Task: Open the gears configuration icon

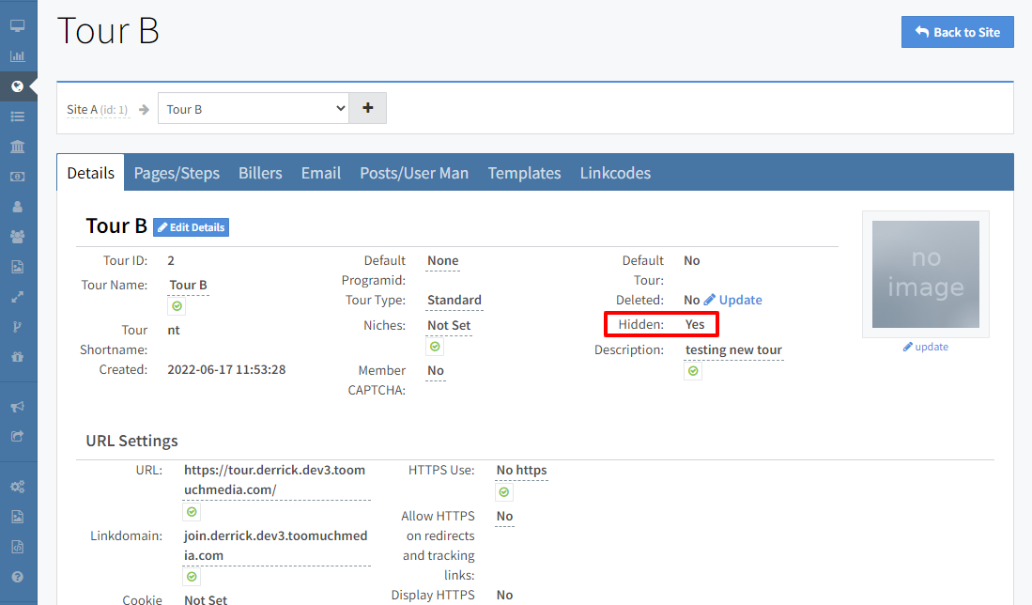Action: (x=17, y=487)
